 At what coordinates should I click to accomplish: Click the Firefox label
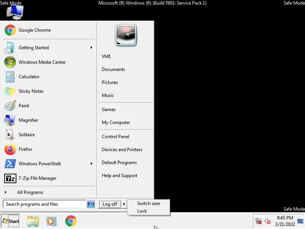coord(25,149)
